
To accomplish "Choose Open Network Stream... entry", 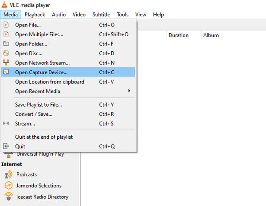I will coord(68,63).
